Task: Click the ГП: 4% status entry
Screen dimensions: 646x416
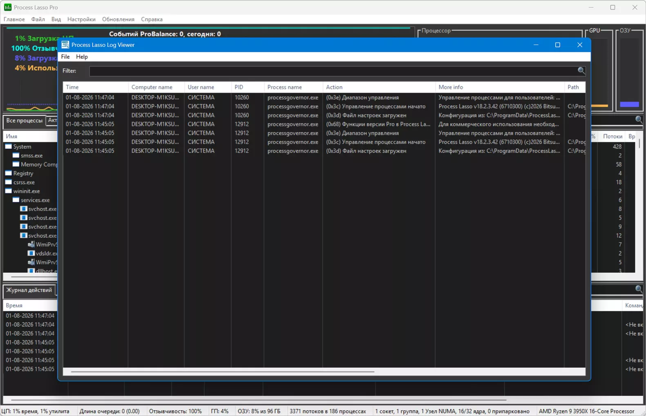Action: point(219,411)
